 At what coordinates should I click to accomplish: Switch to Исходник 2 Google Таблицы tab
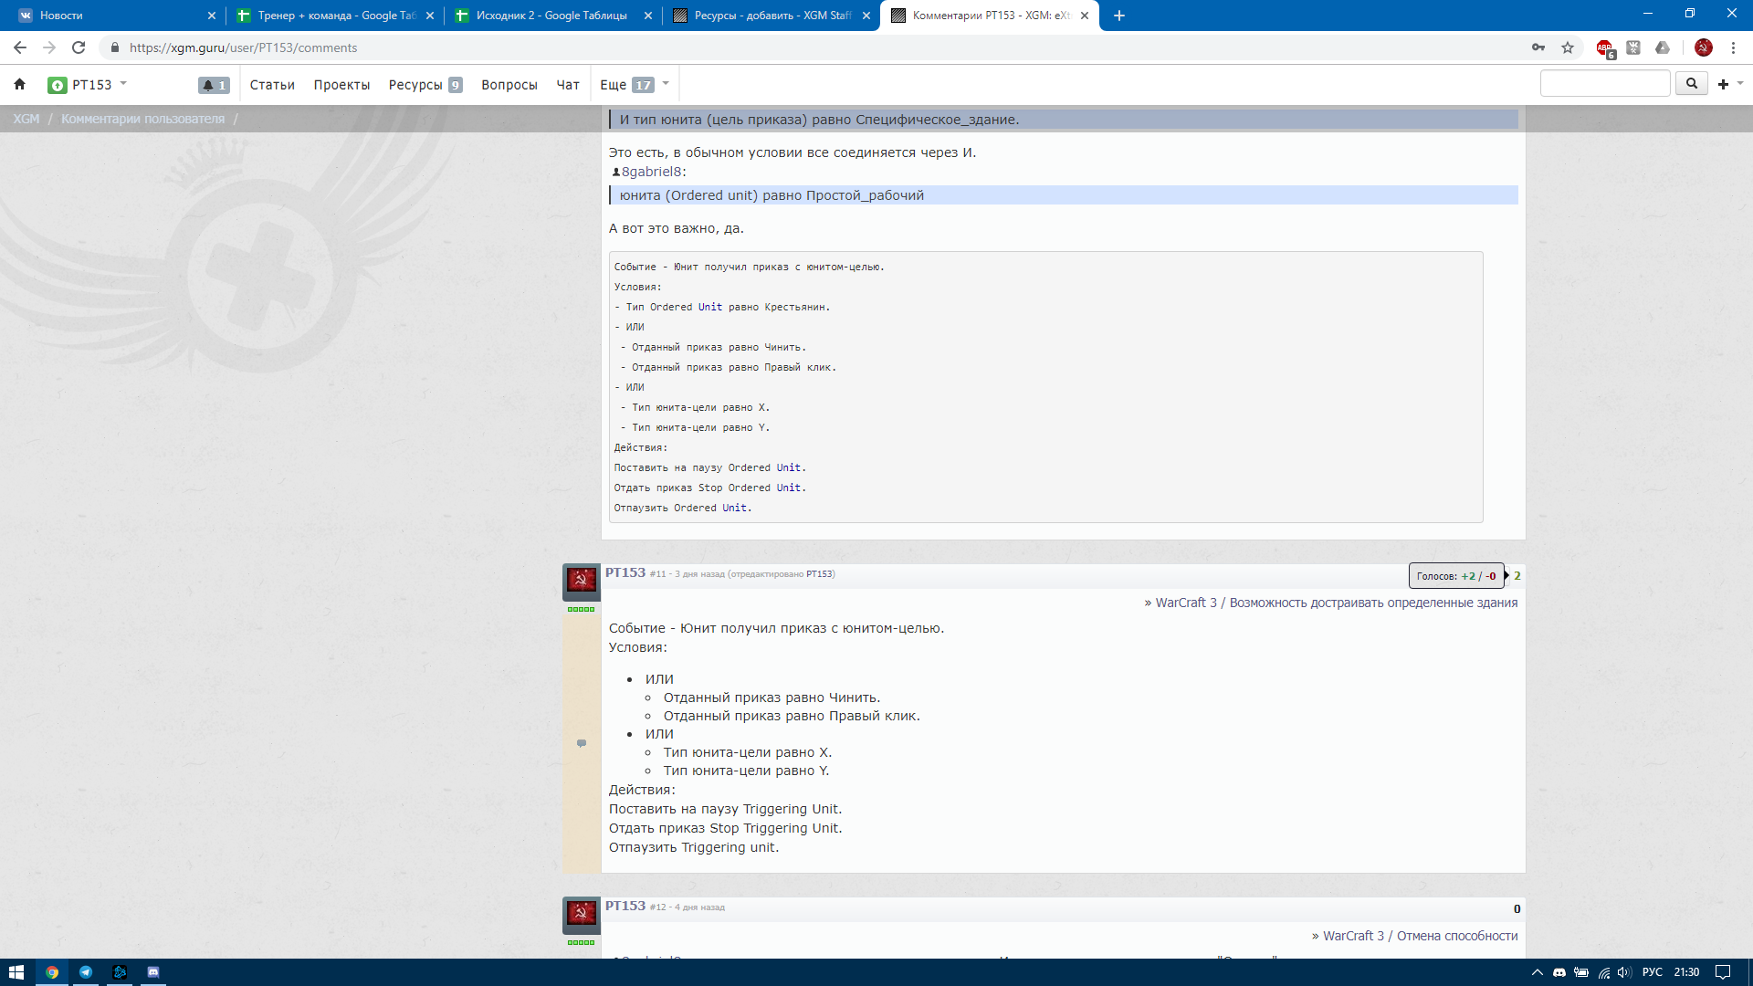click(551, 16)
